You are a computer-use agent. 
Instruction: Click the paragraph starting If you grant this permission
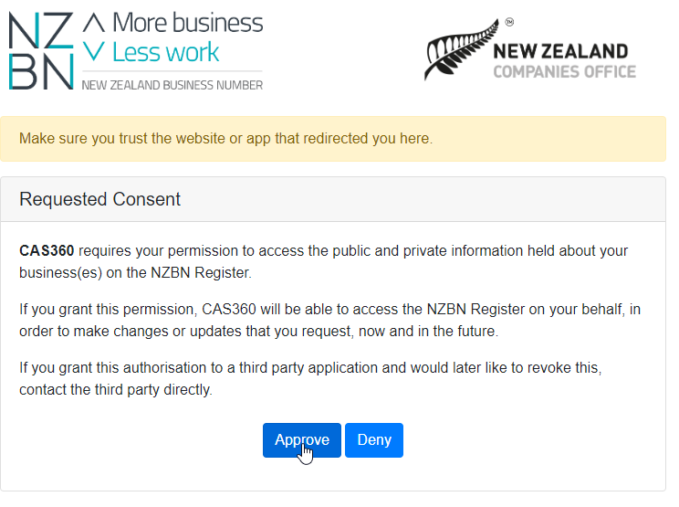(329, 321)
